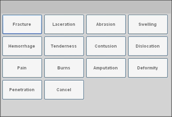The image size is (172, 117).
Task: Mark injury as Fracture (highlighted button)
Action: pos(22,24)
